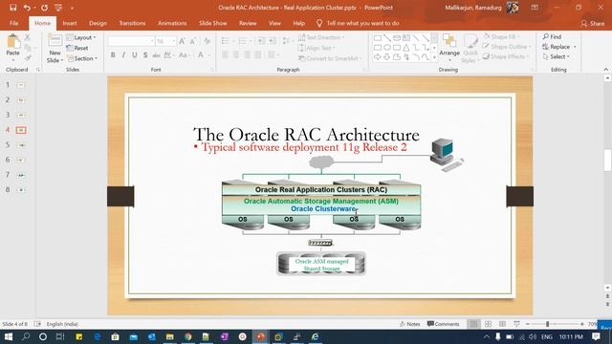612x344 pixels.
Task: Open the Arrange menu
Action: (x=449, y=49)
